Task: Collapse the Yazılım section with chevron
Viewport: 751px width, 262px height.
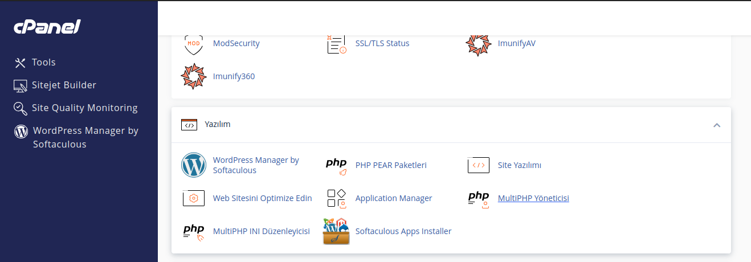Action: (x=717, y=125)
